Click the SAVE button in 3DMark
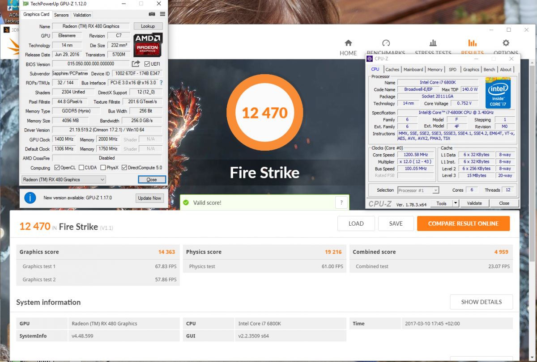 396,223
